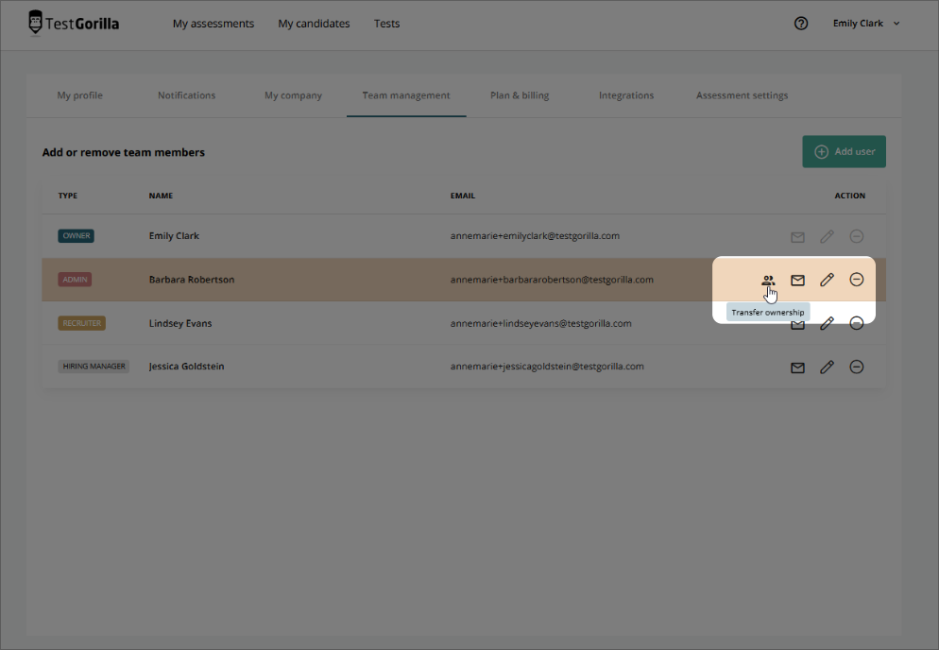This screenshot has height=650, width=939.
Task: Open the Emily Clark account dropdown
Action: [x=866, y=24]
